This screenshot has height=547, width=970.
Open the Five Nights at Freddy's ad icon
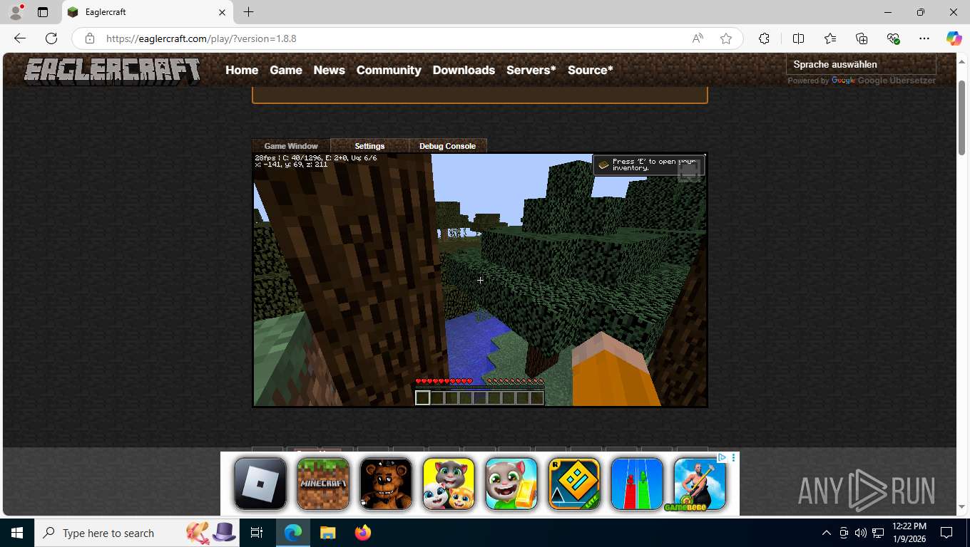pyautogui.click(x=386, y=484)
